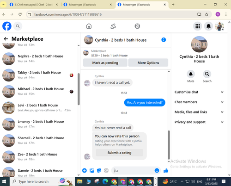
Task: Open the account profile picture menu
Action: tap(219, 26)
